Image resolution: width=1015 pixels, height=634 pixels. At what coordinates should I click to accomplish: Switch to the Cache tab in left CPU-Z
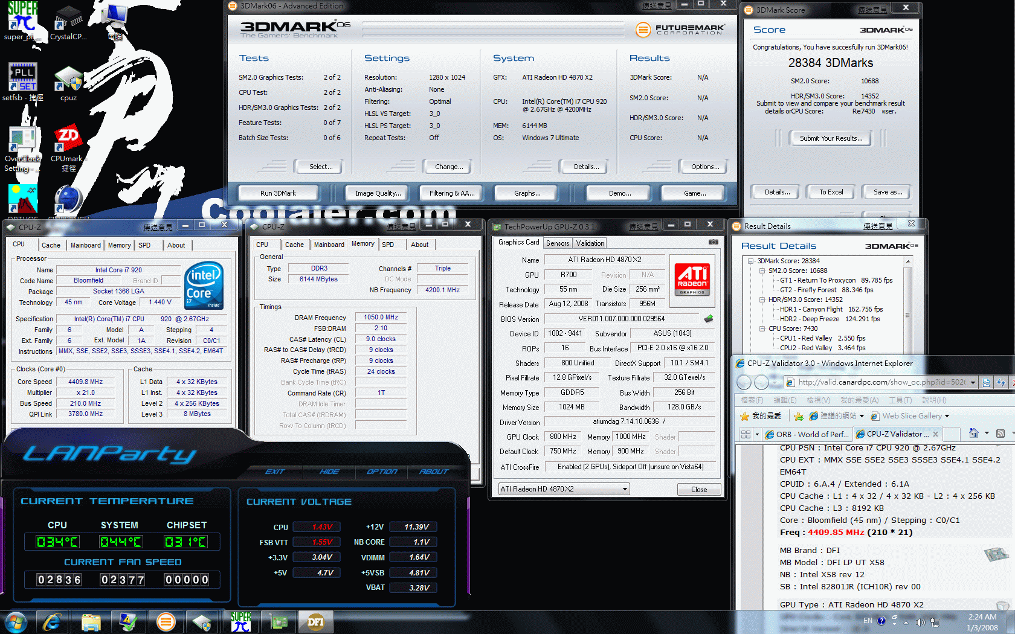51,245
